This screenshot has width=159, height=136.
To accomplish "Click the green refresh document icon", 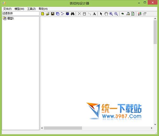I will [133, 14].
